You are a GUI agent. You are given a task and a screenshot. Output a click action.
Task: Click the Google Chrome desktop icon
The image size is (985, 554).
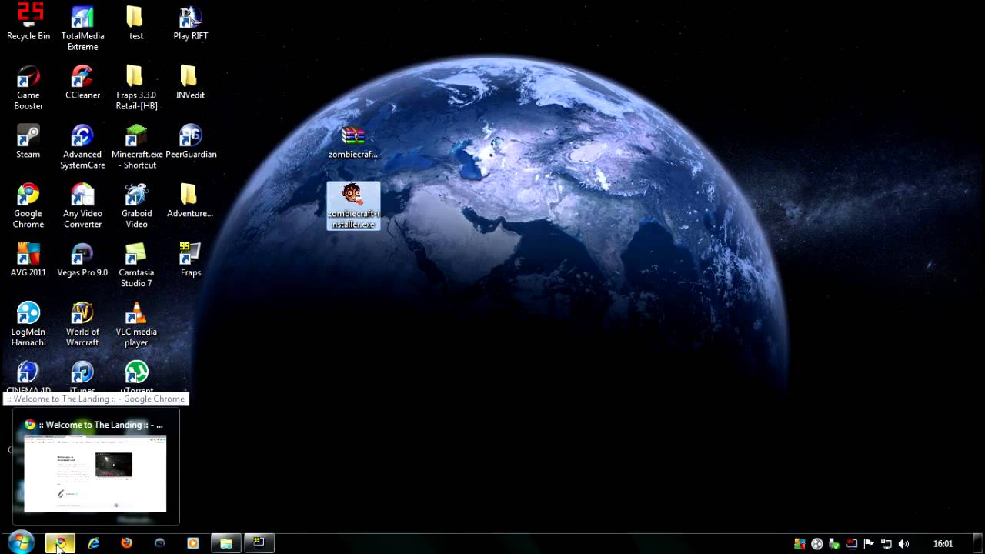[x=28, y=206]
